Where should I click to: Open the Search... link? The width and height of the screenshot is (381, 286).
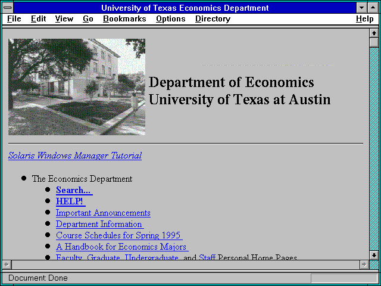coord(74,190)
